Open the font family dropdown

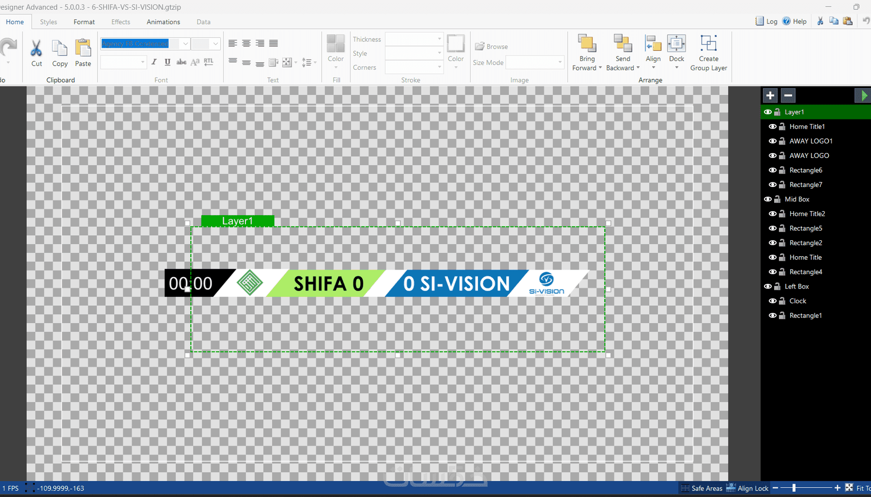point(185,44)
